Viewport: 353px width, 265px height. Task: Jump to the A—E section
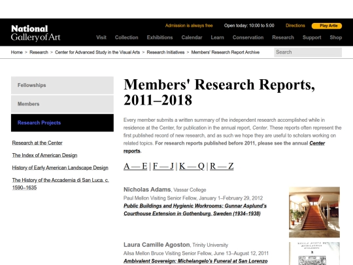coord(135,166)
